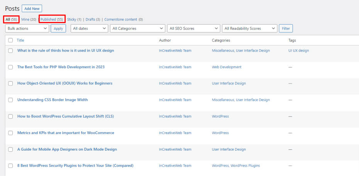The width and height of the screenshot is (359, 176).
Task: Click User Interface Design on rule of thirds row
Action: (x=253, y=50)
